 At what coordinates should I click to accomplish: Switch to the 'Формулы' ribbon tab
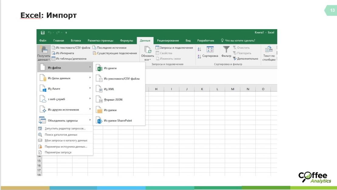click(126, 40)
